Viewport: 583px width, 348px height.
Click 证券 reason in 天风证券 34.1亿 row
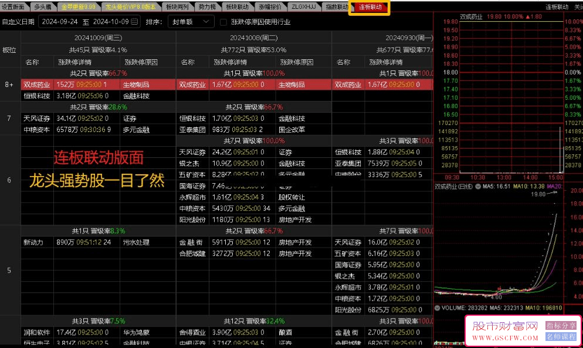pos(130,119)
